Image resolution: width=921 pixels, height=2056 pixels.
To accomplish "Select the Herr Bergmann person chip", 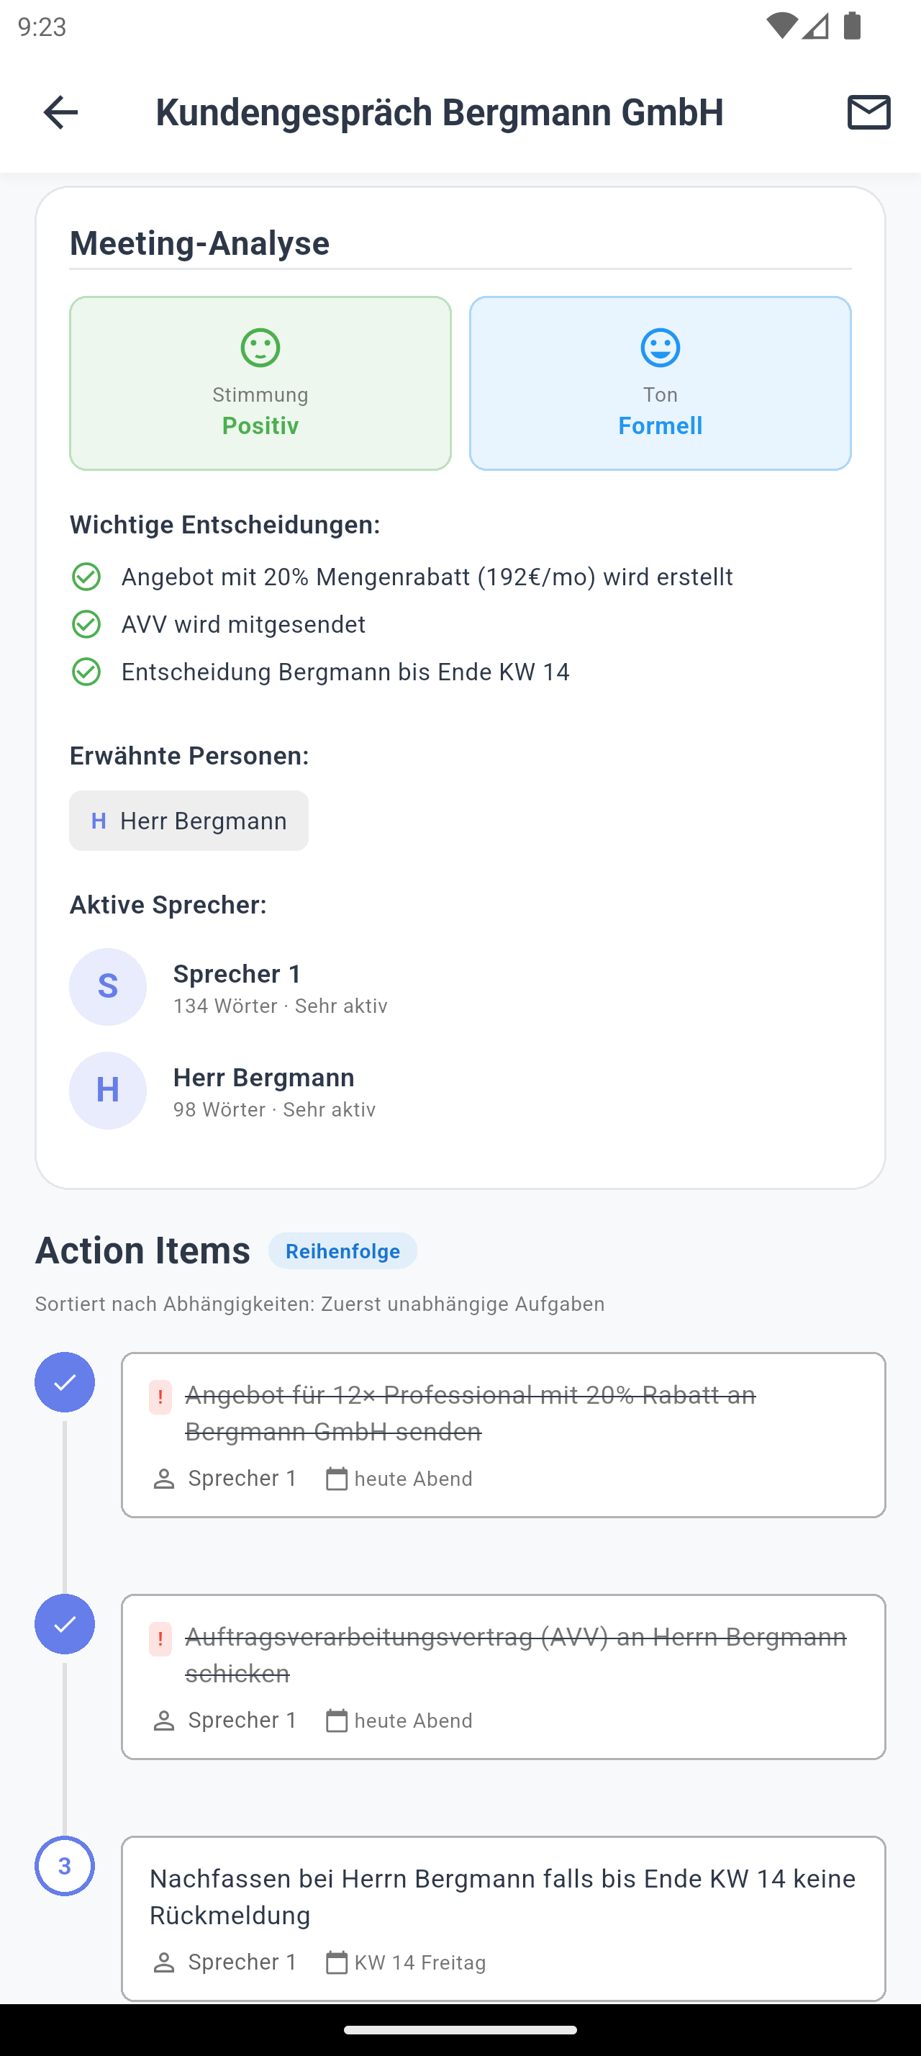I will [x=189, y=821].
